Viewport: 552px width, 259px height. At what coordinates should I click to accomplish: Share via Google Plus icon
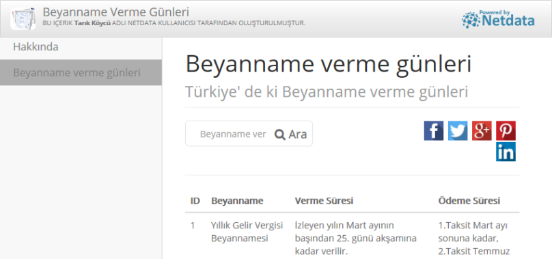pyautogui.click(x=482, y=131)
